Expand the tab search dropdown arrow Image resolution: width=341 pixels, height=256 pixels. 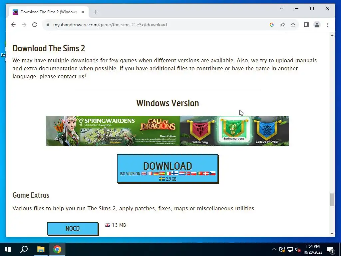click(x=281, y=8)
